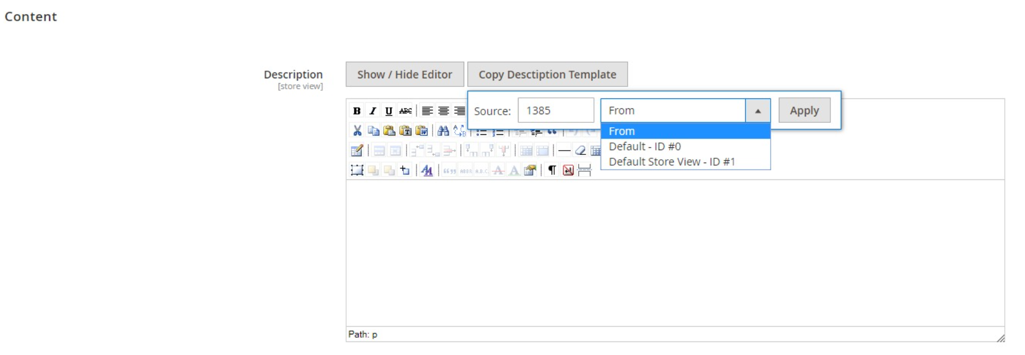This screenshot has width=1025, height=355.
Task: Click the Content section heading
Action: pos(31,17)
